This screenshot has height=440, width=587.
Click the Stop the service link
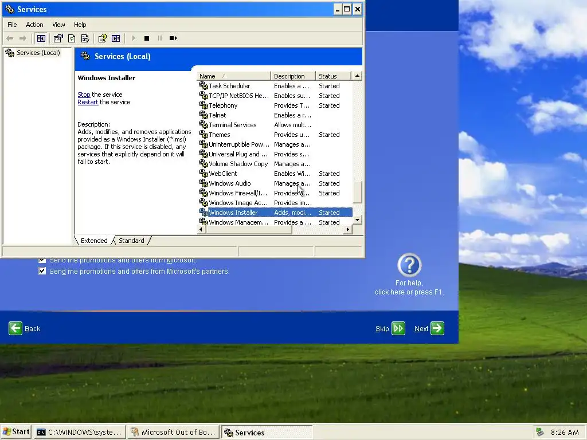pos(84,95)
